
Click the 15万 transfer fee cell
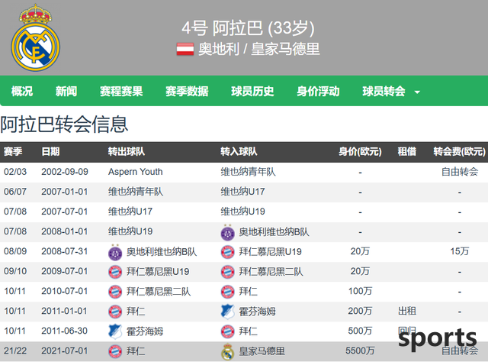459,251
